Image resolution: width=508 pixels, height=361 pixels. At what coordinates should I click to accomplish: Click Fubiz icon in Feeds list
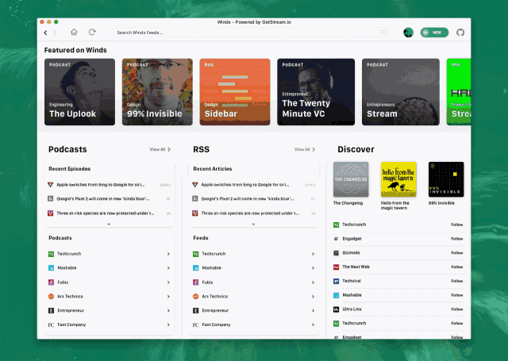(196, 282)
